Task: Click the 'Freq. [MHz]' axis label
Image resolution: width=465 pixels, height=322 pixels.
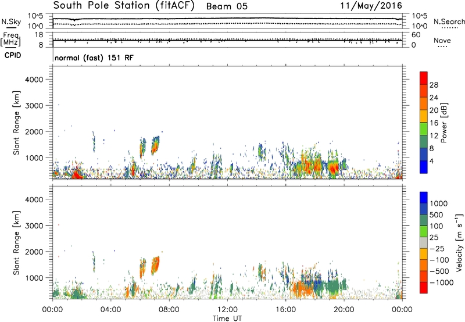Action: tap(12, 39)
